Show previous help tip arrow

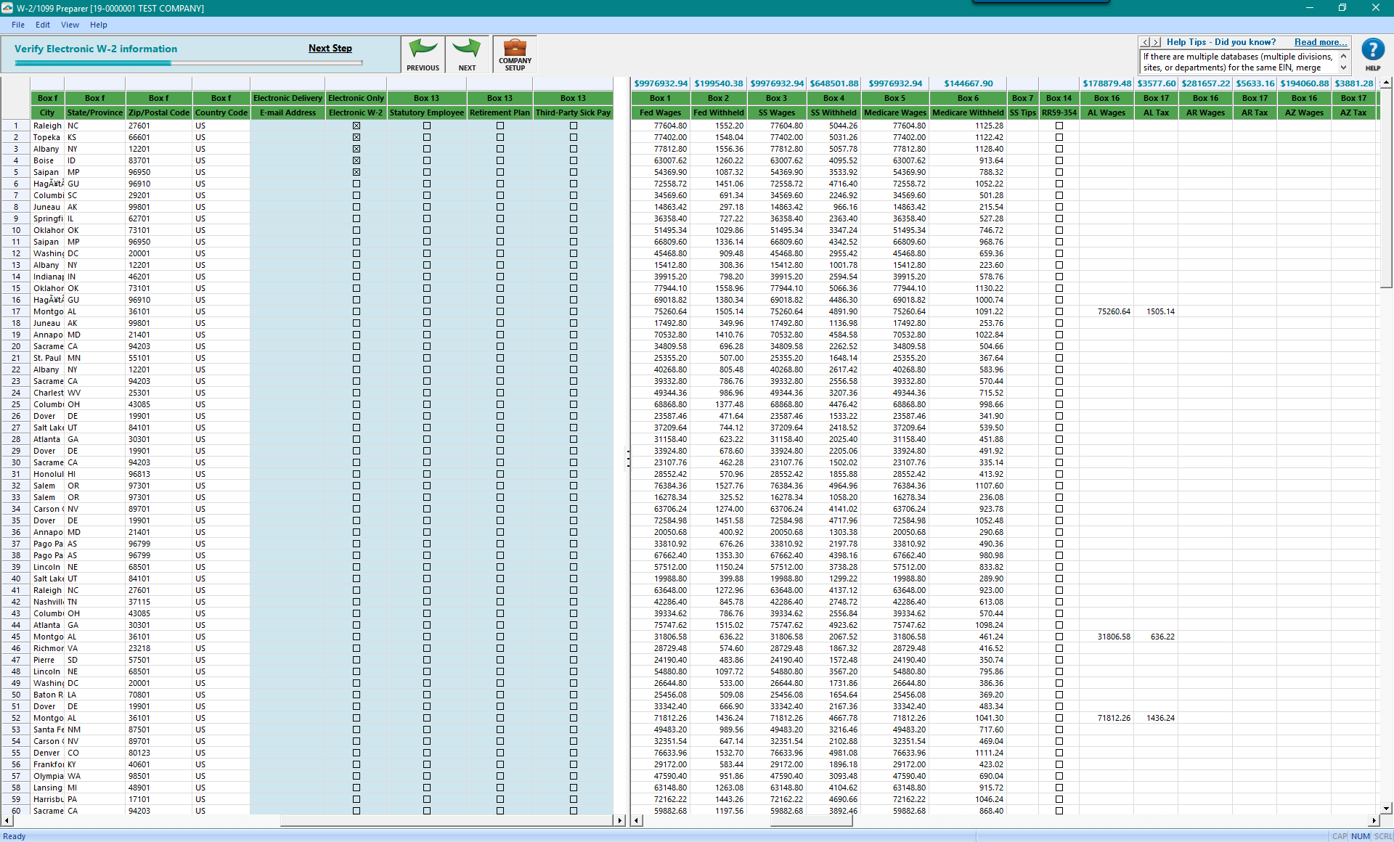(1145, 43)
